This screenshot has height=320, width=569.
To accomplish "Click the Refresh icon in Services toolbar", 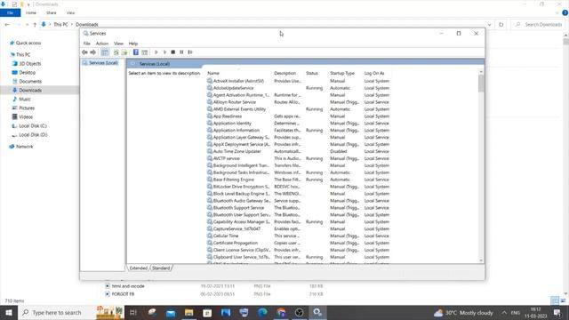I will coord(116,52).
